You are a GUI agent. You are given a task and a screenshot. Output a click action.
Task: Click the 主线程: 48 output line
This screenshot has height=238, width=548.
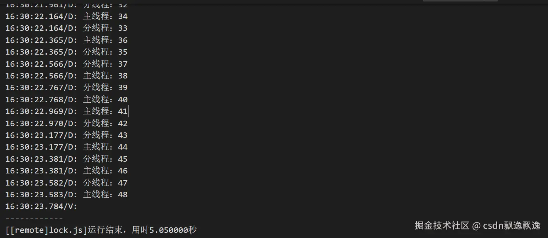pyautogui.click(x=66, y=195)
